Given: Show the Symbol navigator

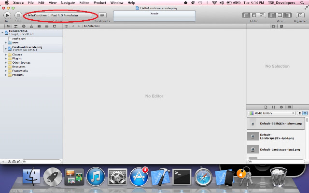Looking at the screenshot, I should click(x=16, y=26).
